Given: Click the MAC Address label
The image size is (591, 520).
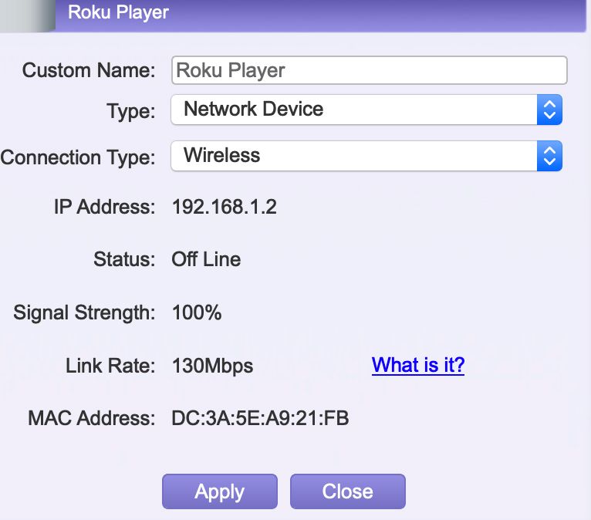Looking at the screenshot, I should [x=91, y=418].
